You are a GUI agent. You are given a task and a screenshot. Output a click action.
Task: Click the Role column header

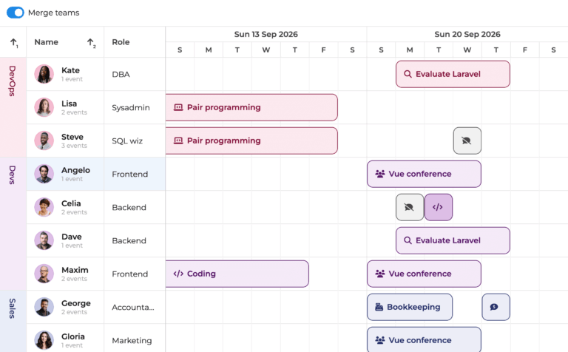click(x=121, y=42)
